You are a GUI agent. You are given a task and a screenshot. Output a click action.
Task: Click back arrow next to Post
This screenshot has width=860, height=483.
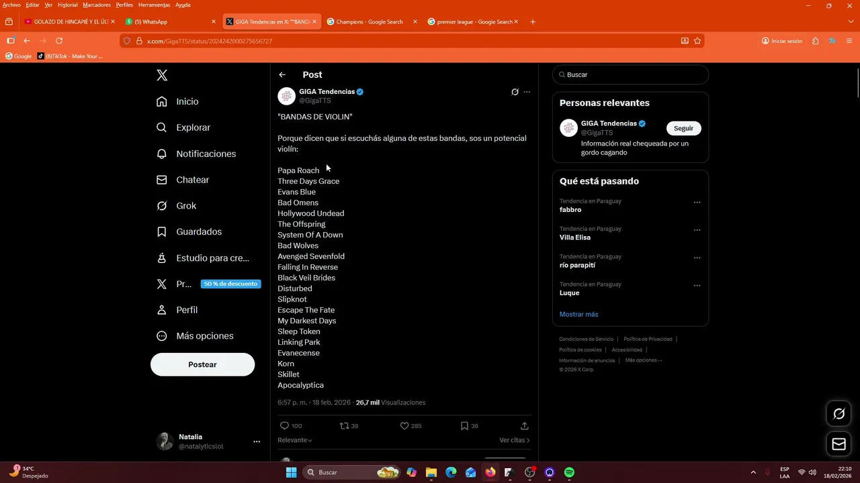[282, 74]
